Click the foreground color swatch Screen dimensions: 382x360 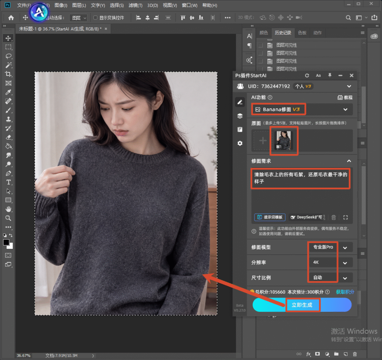click(x=6, y=242)
